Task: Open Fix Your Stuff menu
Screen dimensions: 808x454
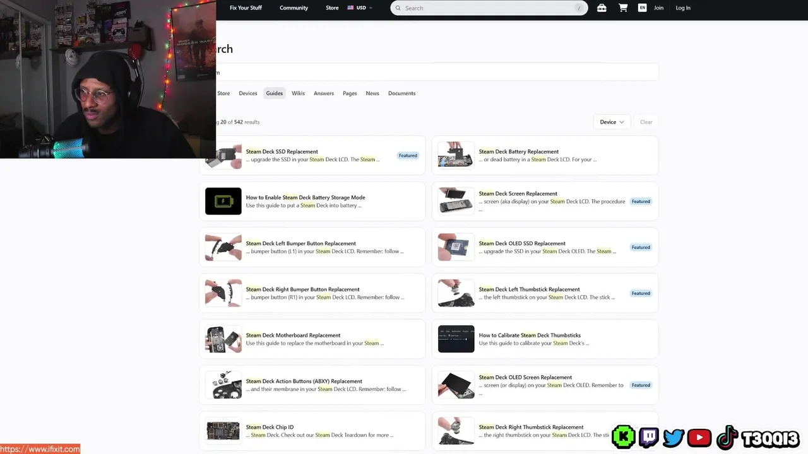Action: (x=246, y=8)
